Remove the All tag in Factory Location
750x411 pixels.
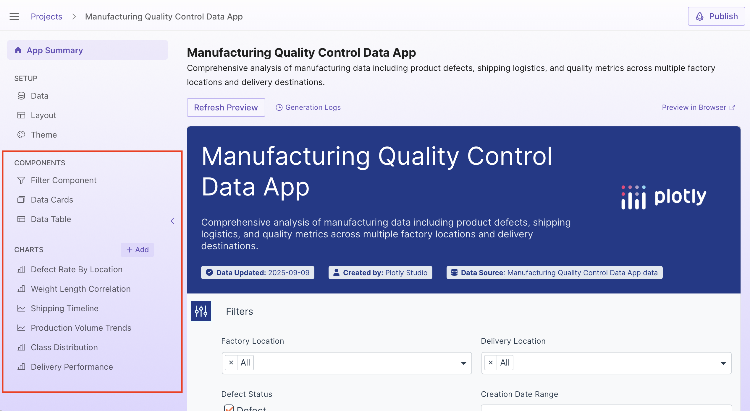point(231,363)
